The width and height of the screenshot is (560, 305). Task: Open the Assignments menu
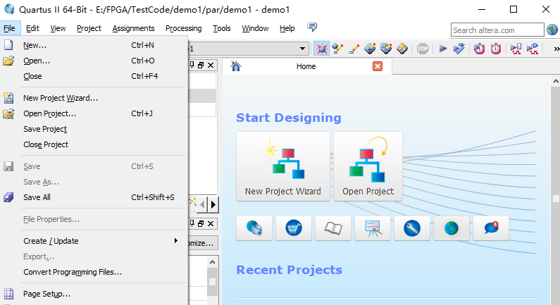pos(133,28)
